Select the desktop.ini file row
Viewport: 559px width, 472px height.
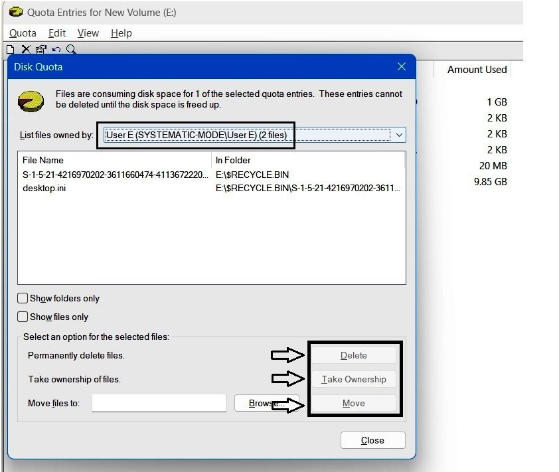point(211,189)
